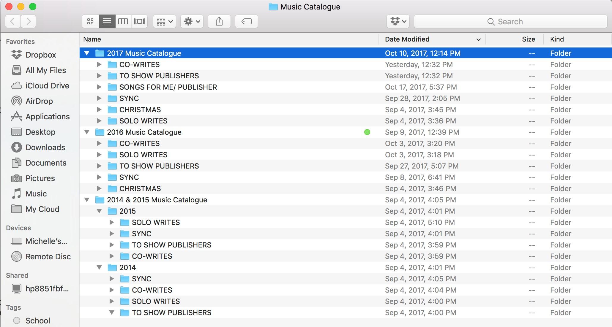Collapse the 2017 Music Catalogue folder
This screenshot has width=612, height=327.
click(x=87, y=53)
